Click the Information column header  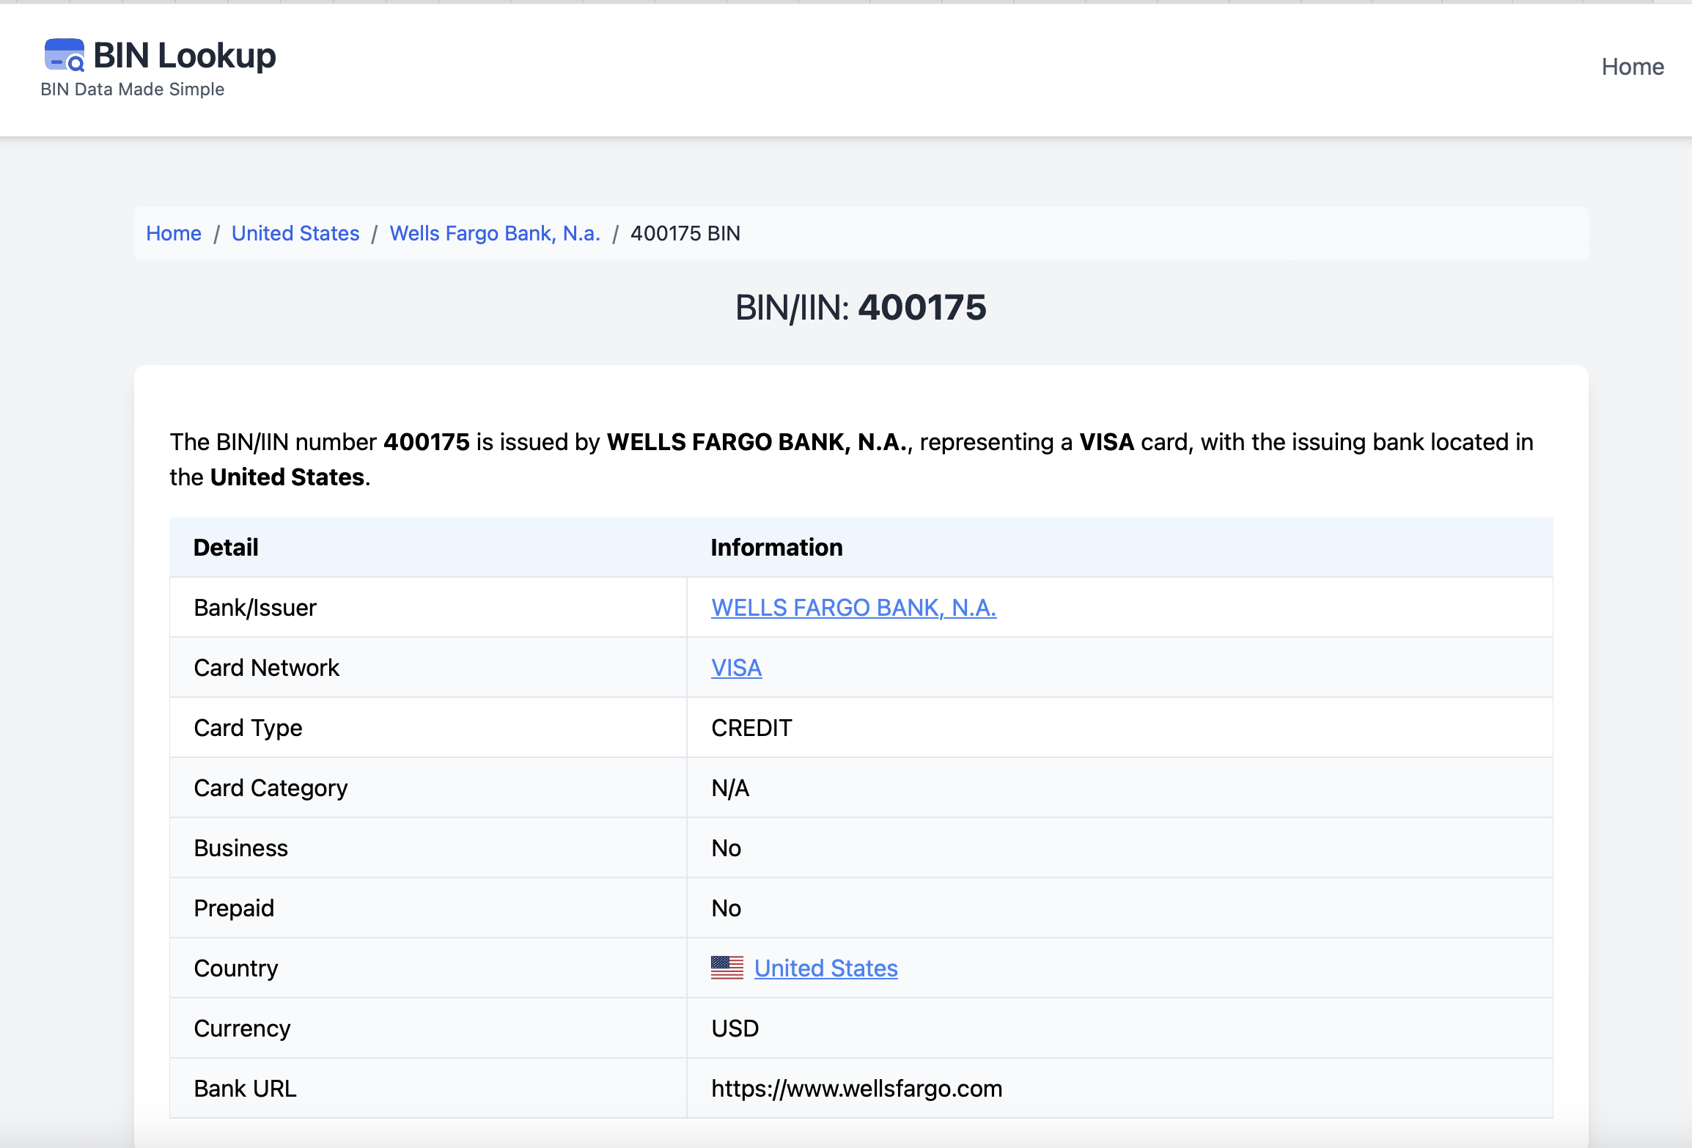777,548
